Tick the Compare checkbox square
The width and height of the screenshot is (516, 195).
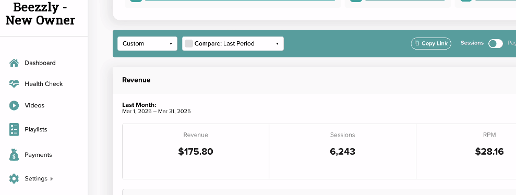(188, 43)
